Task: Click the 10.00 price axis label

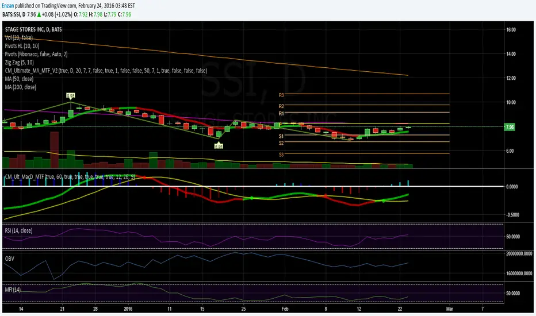Action: click(511, 102)
